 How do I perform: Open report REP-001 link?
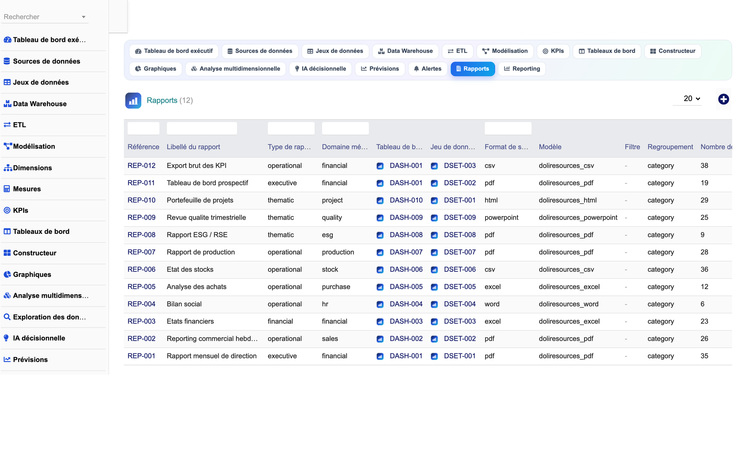point(141,356)
